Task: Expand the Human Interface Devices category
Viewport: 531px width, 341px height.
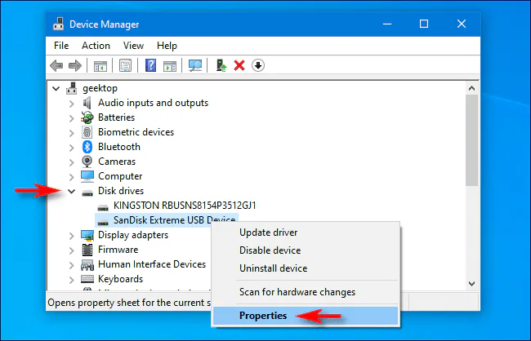Action: pyautogui.click(x=71, y=265)
